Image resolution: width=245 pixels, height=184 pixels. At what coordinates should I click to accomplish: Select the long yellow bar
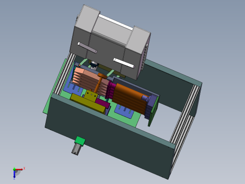[88, 103]
